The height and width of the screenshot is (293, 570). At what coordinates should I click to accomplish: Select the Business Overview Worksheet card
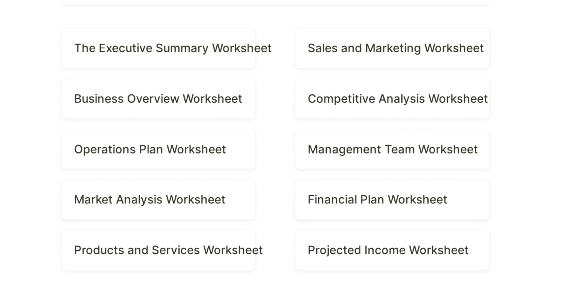coord(158,98)
